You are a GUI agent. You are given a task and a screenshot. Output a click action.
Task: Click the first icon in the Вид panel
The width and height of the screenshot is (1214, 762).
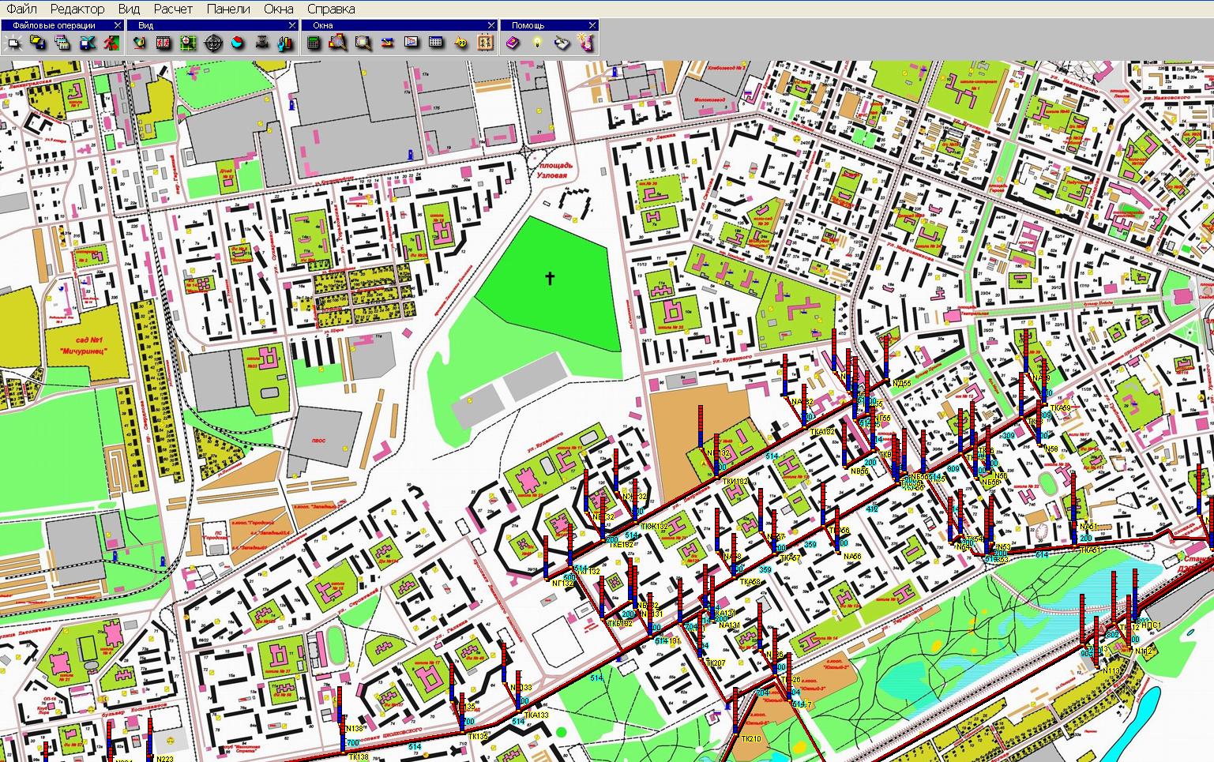(139, 43)
